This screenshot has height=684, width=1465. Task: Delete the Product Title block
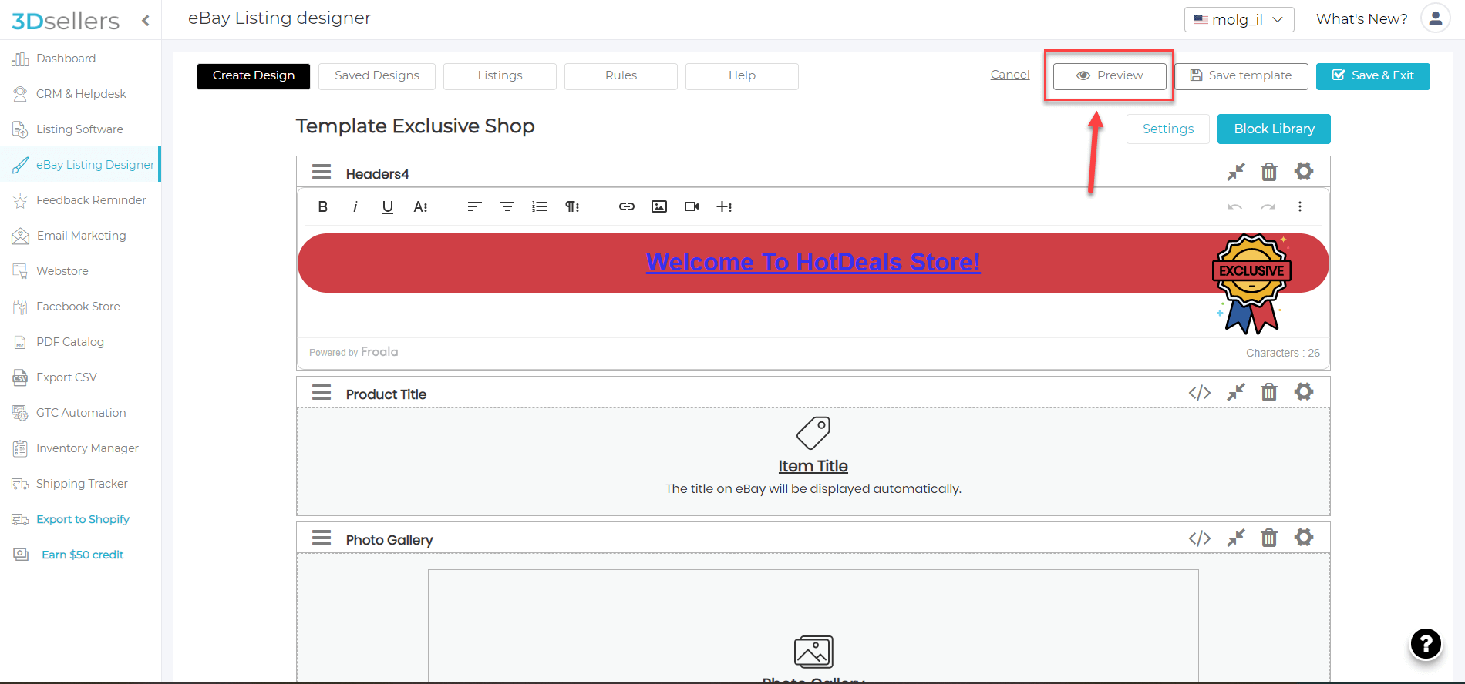tap(1269, 392)
